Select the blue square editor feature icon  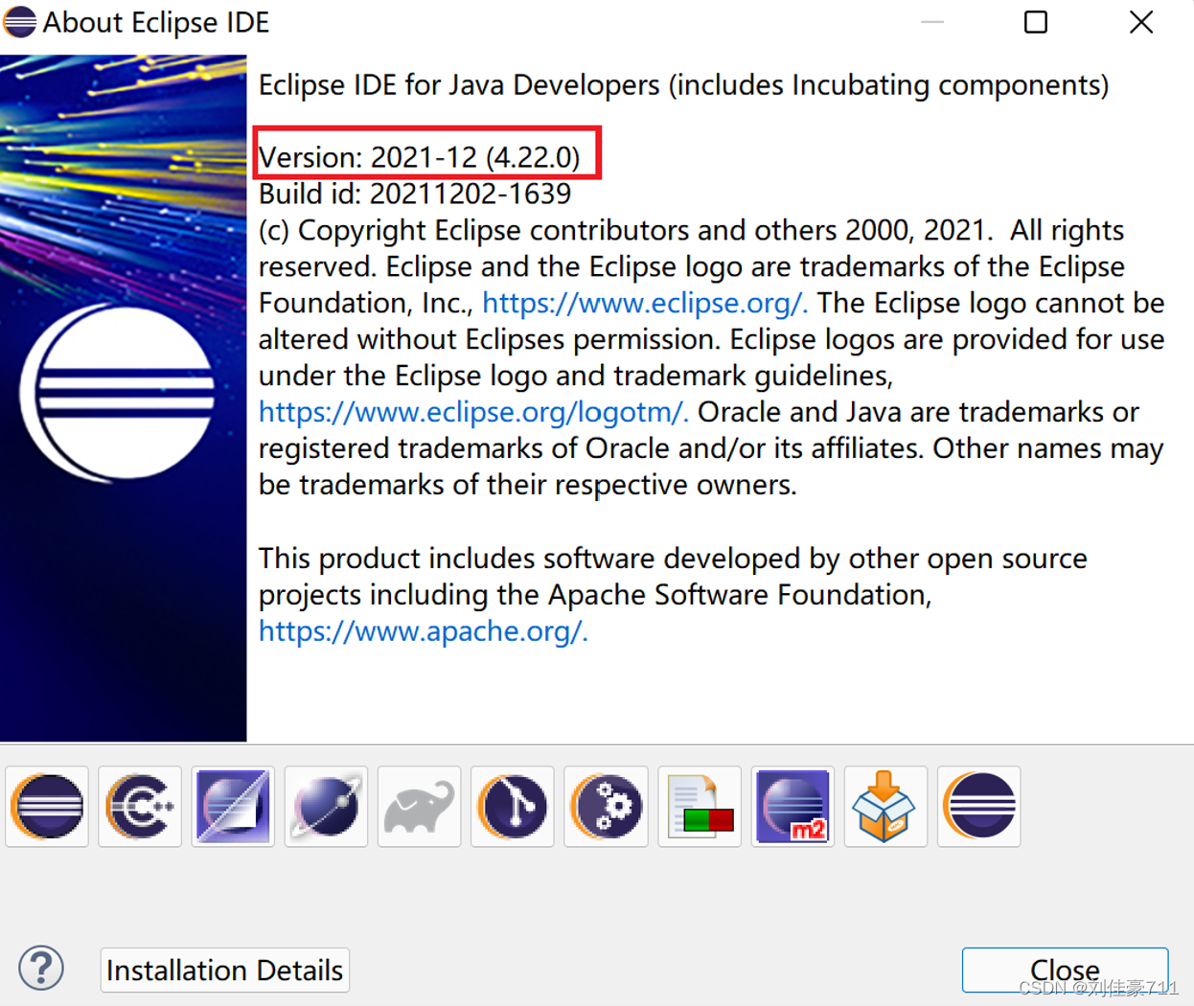[233, 807]
